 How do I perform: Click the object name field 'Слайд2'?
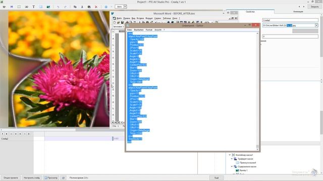[290, 20]
